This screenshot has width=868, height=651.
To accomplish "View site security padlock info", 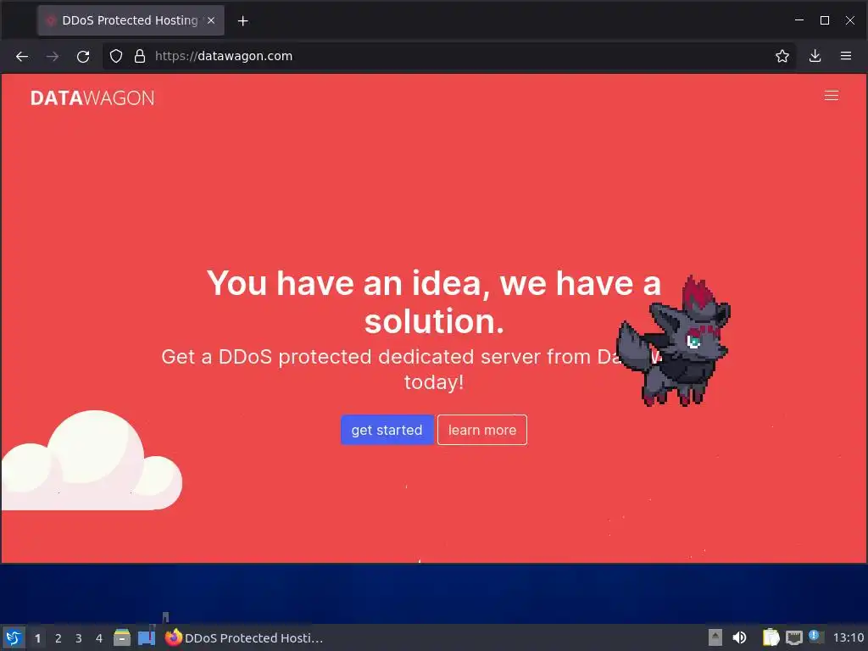I will 140,56.
